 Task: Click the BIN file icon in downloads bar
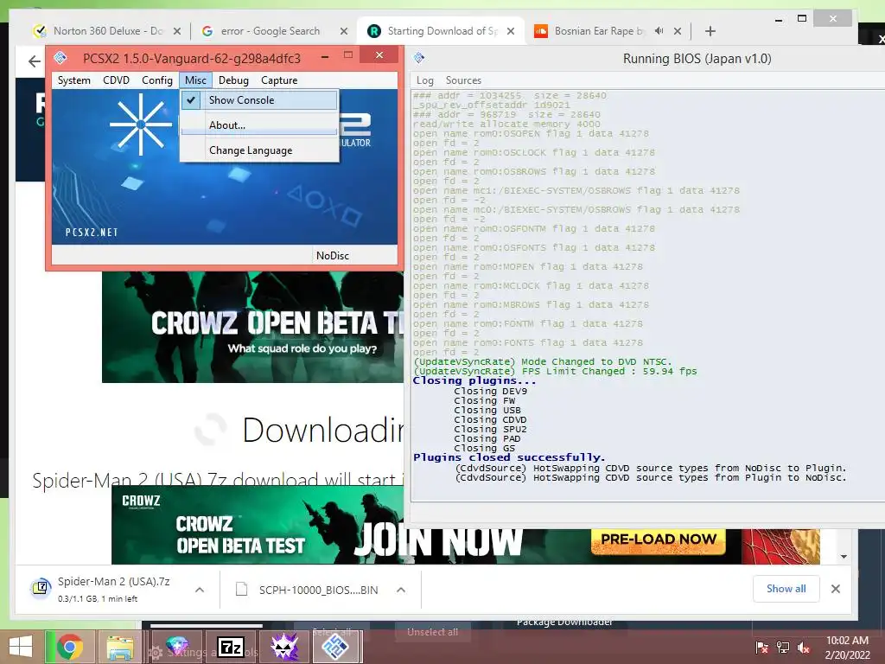coord(242,590)
